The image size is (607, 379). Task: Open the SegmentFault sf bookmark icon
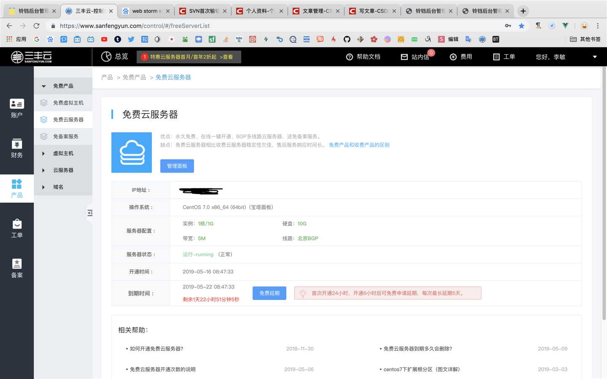(212, 39)
